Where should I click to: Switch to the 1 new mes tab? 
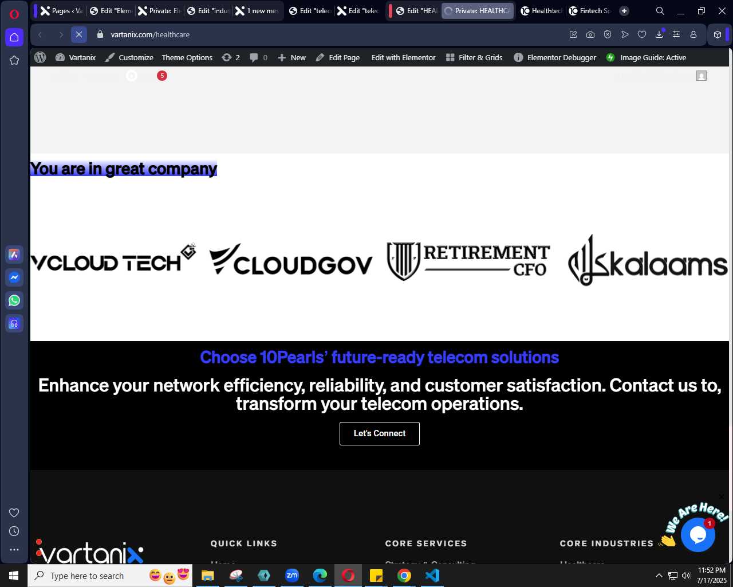pyautogui.click(x=257, y=11)
